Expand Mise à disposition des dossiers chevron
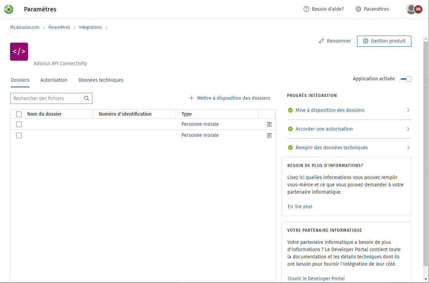 tap(408, 110)
